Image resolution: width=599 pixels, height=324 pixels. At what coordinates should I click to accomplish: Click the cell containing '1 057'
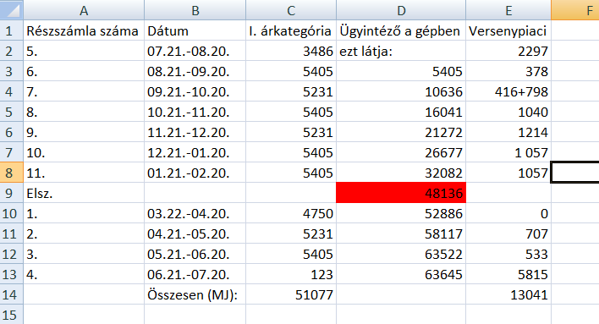508,152
